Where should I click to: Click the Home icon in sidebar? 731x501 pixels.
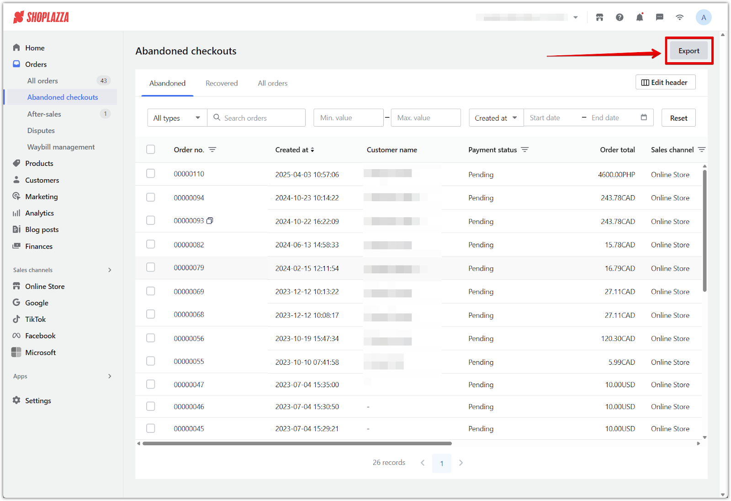16,48
